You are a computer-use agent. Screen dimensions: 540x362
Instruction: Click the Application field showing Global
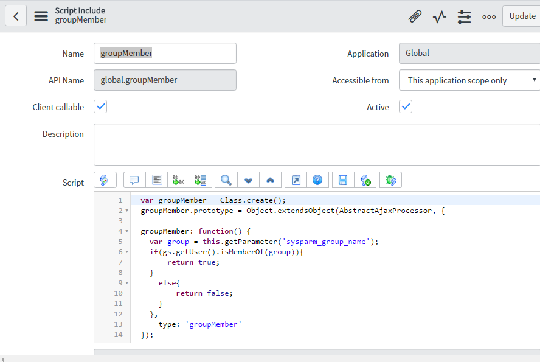point(469,54)
